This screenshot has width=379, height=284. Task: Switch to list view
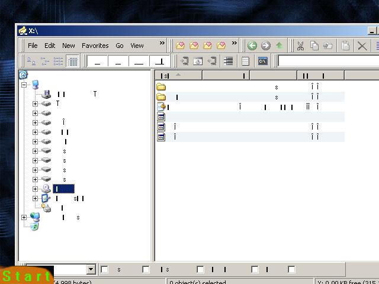coord(59,61)
